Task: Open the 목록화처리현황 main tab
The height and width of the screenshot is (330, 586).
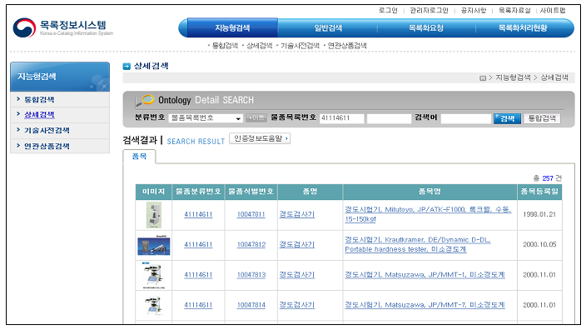Action: [x=523, y=27]
